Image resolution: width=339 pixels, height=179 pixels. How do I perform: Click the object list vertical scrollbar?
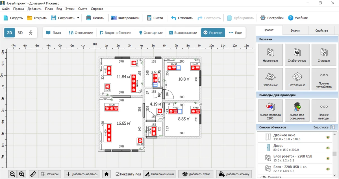pos(334,154)
